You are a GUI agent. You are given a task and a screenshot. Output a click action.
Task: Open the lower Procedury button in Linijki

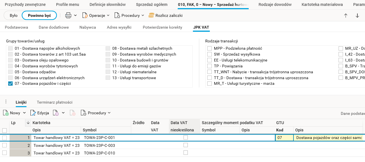96,113
